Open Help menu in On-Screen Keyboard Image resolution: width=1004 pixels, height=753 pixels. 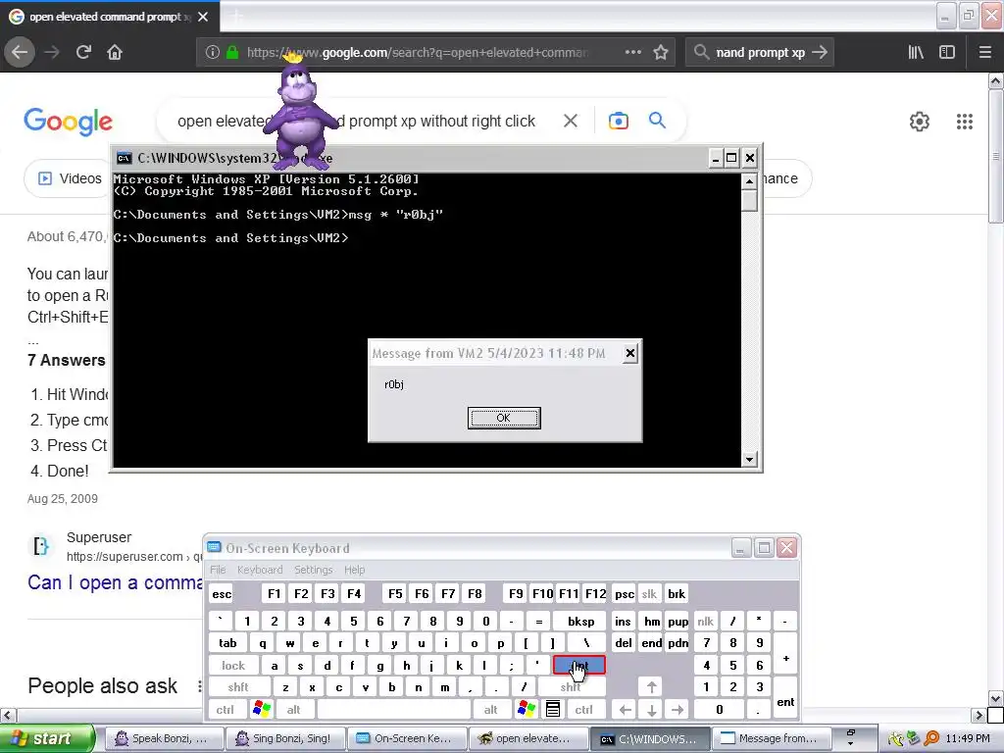pos(354,570)
